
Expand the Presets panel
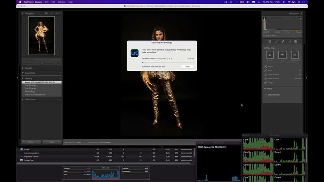pos(23,68)
